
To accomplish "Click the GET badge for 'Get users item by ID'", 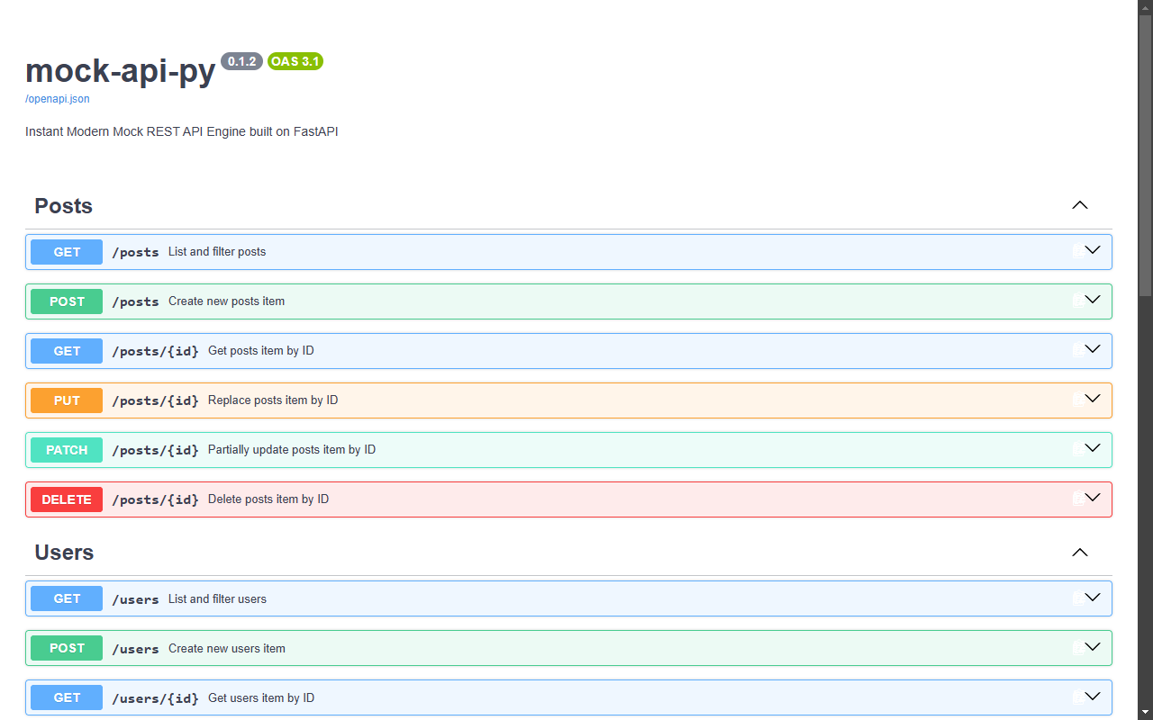I will click(67, 697).
